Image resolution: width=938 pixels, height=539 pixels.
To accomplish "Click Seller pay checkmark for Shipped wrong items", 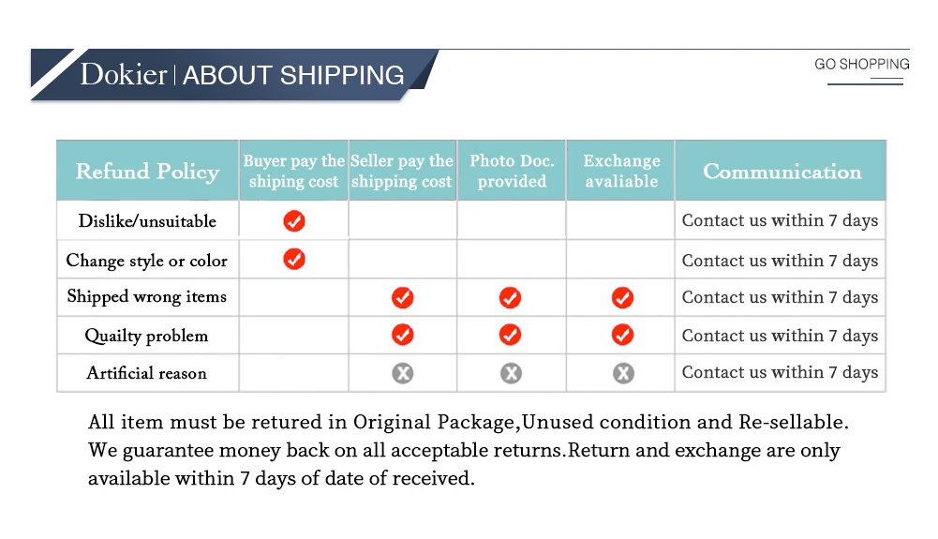I will tap(403, 298).
